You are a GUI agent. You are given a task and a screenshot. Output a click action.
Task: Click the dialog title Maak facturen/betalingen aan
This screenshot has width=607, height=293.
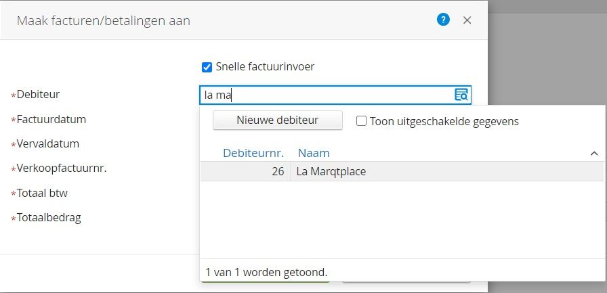click(x=103, y=21)
